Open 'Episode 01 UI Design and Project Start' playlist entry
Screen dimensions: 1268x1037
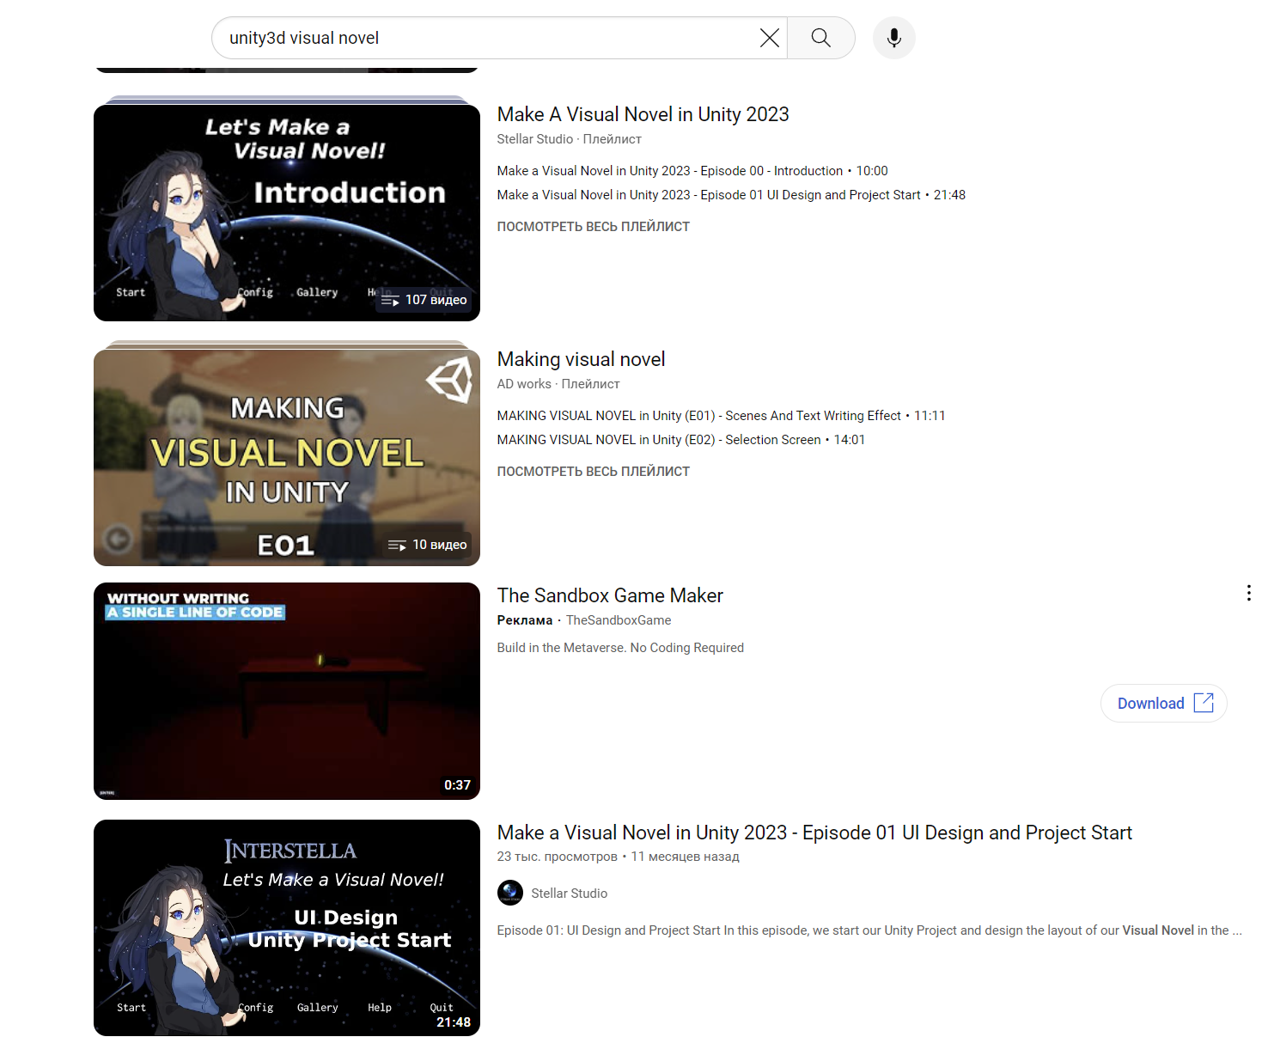pos(731,195)
